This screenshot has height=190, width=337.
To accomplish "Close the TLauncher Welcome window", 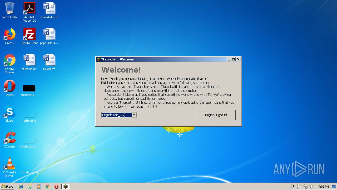I will [238, 59].
